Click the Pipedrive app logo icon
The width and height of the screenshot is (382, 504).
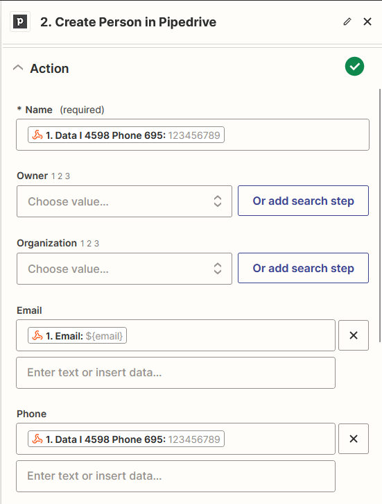[x=20, y=22]
